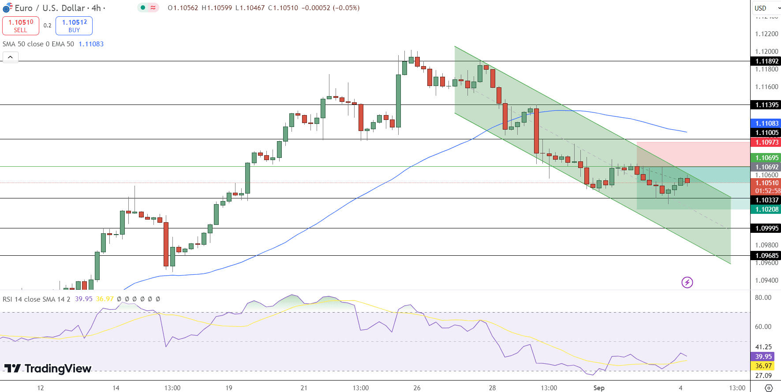Click the 1.10512 BUY button

(74, 26)
